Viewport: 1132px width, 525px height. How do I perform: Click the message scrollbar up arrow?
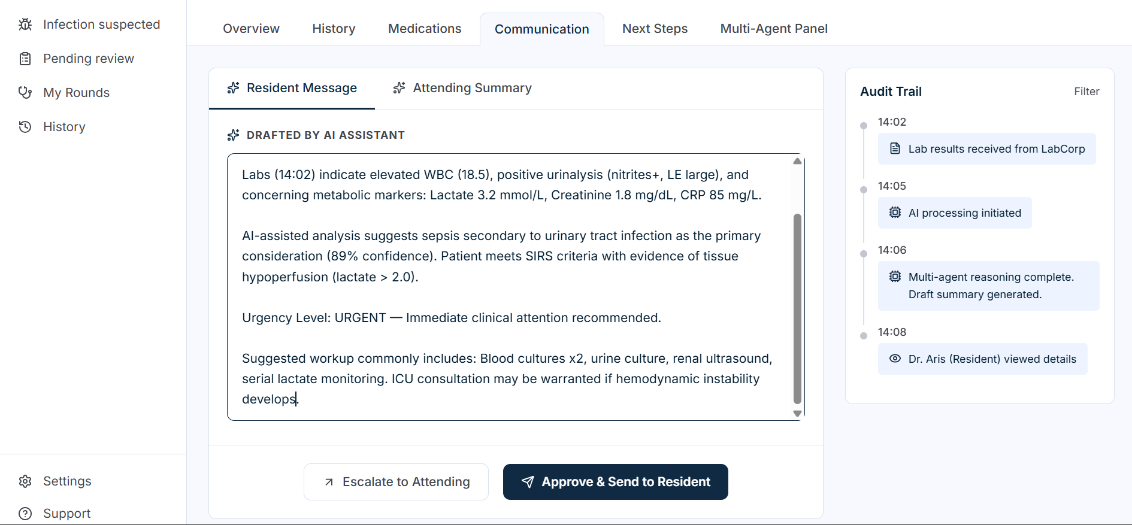tap(797, 161)
